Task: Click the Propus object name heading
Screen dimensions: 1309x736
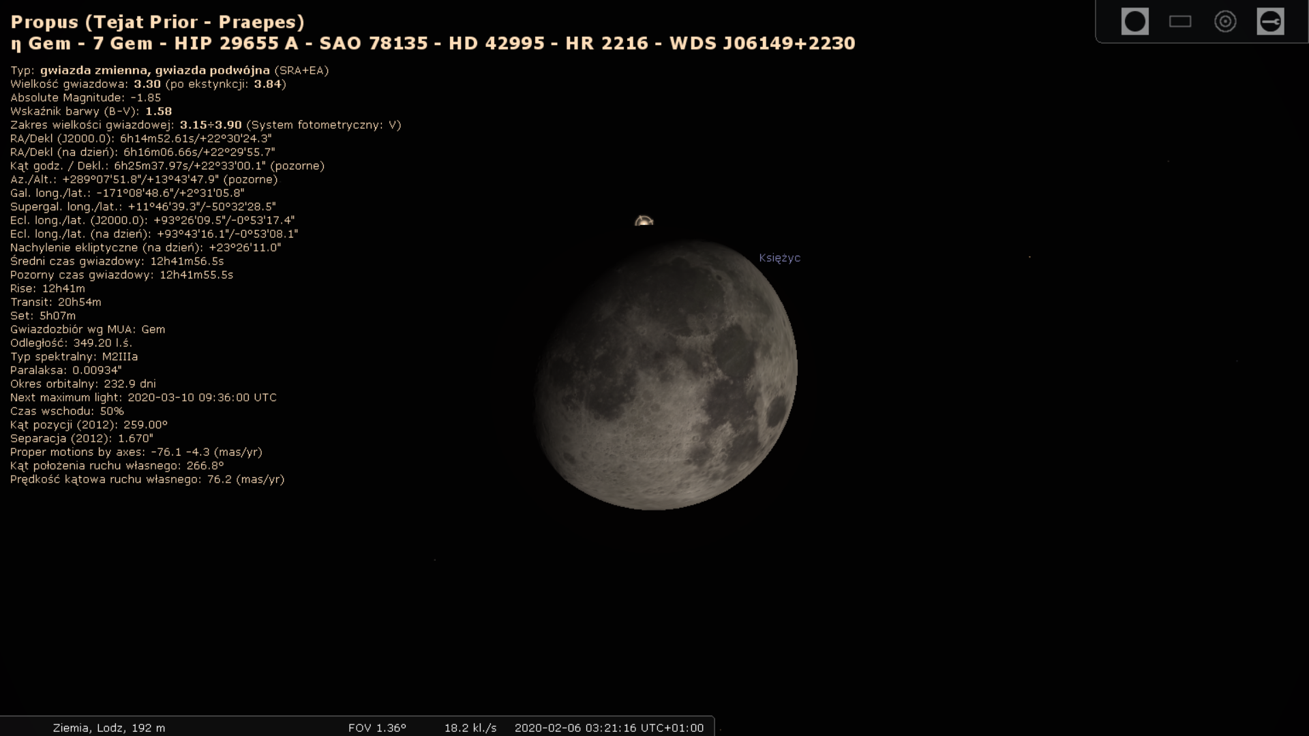Action: tap(157, 22)
